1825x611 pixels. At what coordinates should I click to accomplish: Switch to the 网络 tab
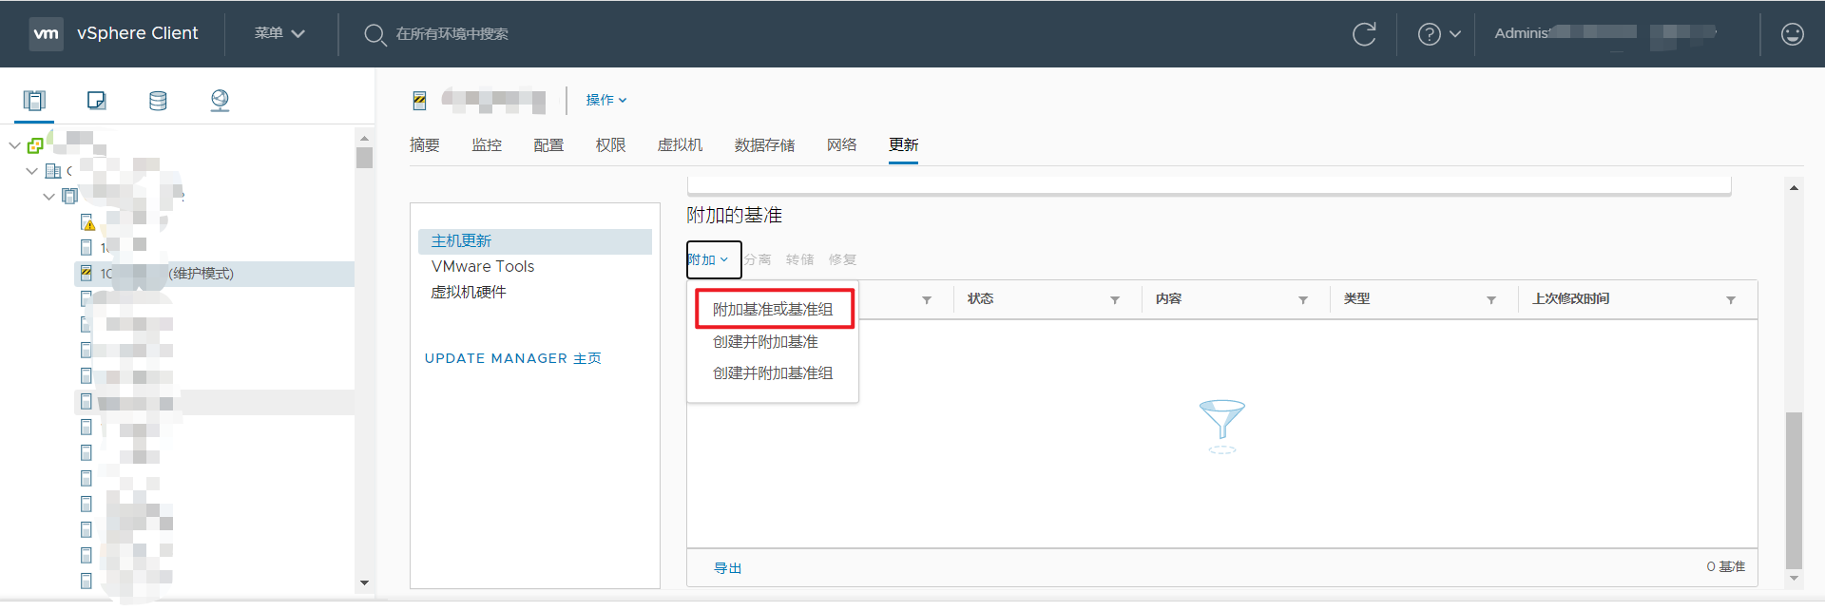841,144
